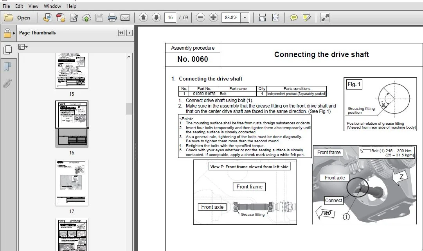Expand the padlock panel arrow

[14, 33]
